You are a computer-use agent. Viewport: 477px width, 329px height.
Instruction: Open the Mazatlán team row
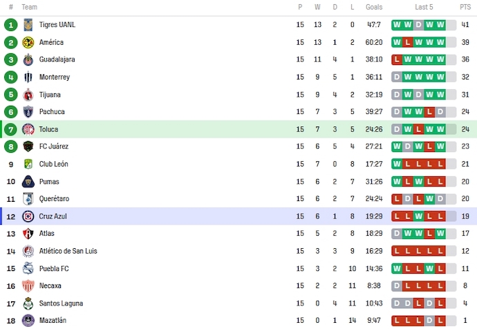click(53, 321)
